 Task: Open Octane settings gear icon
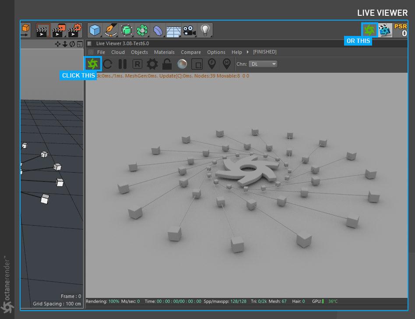pyautogui.click(x=152, y=64)
